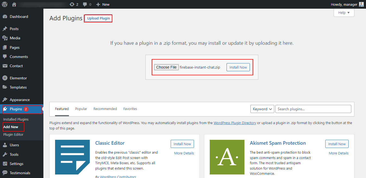The height and width of the screenshot is (178, 366).
Task: Click the Media icon in sidebar
Action: (x=5, y=38)
